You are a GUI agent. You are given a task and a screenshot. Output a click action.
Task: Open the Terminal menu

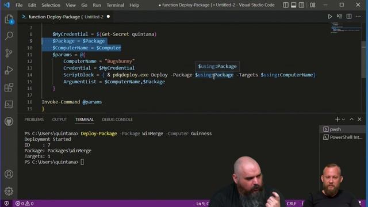coord(115,5)
